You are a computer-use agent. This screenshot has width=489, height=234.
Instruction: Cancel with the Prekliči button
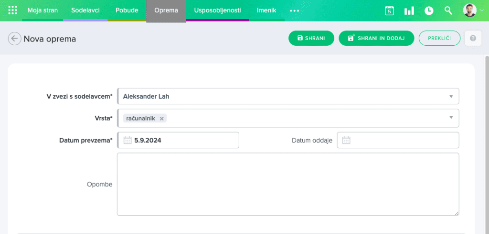click(x=439, y=38)
